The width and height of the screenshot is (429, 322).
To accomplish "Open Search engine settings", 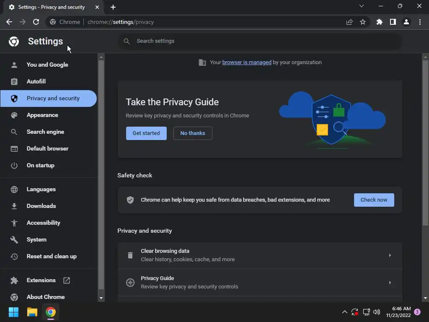I will point(49,132).
